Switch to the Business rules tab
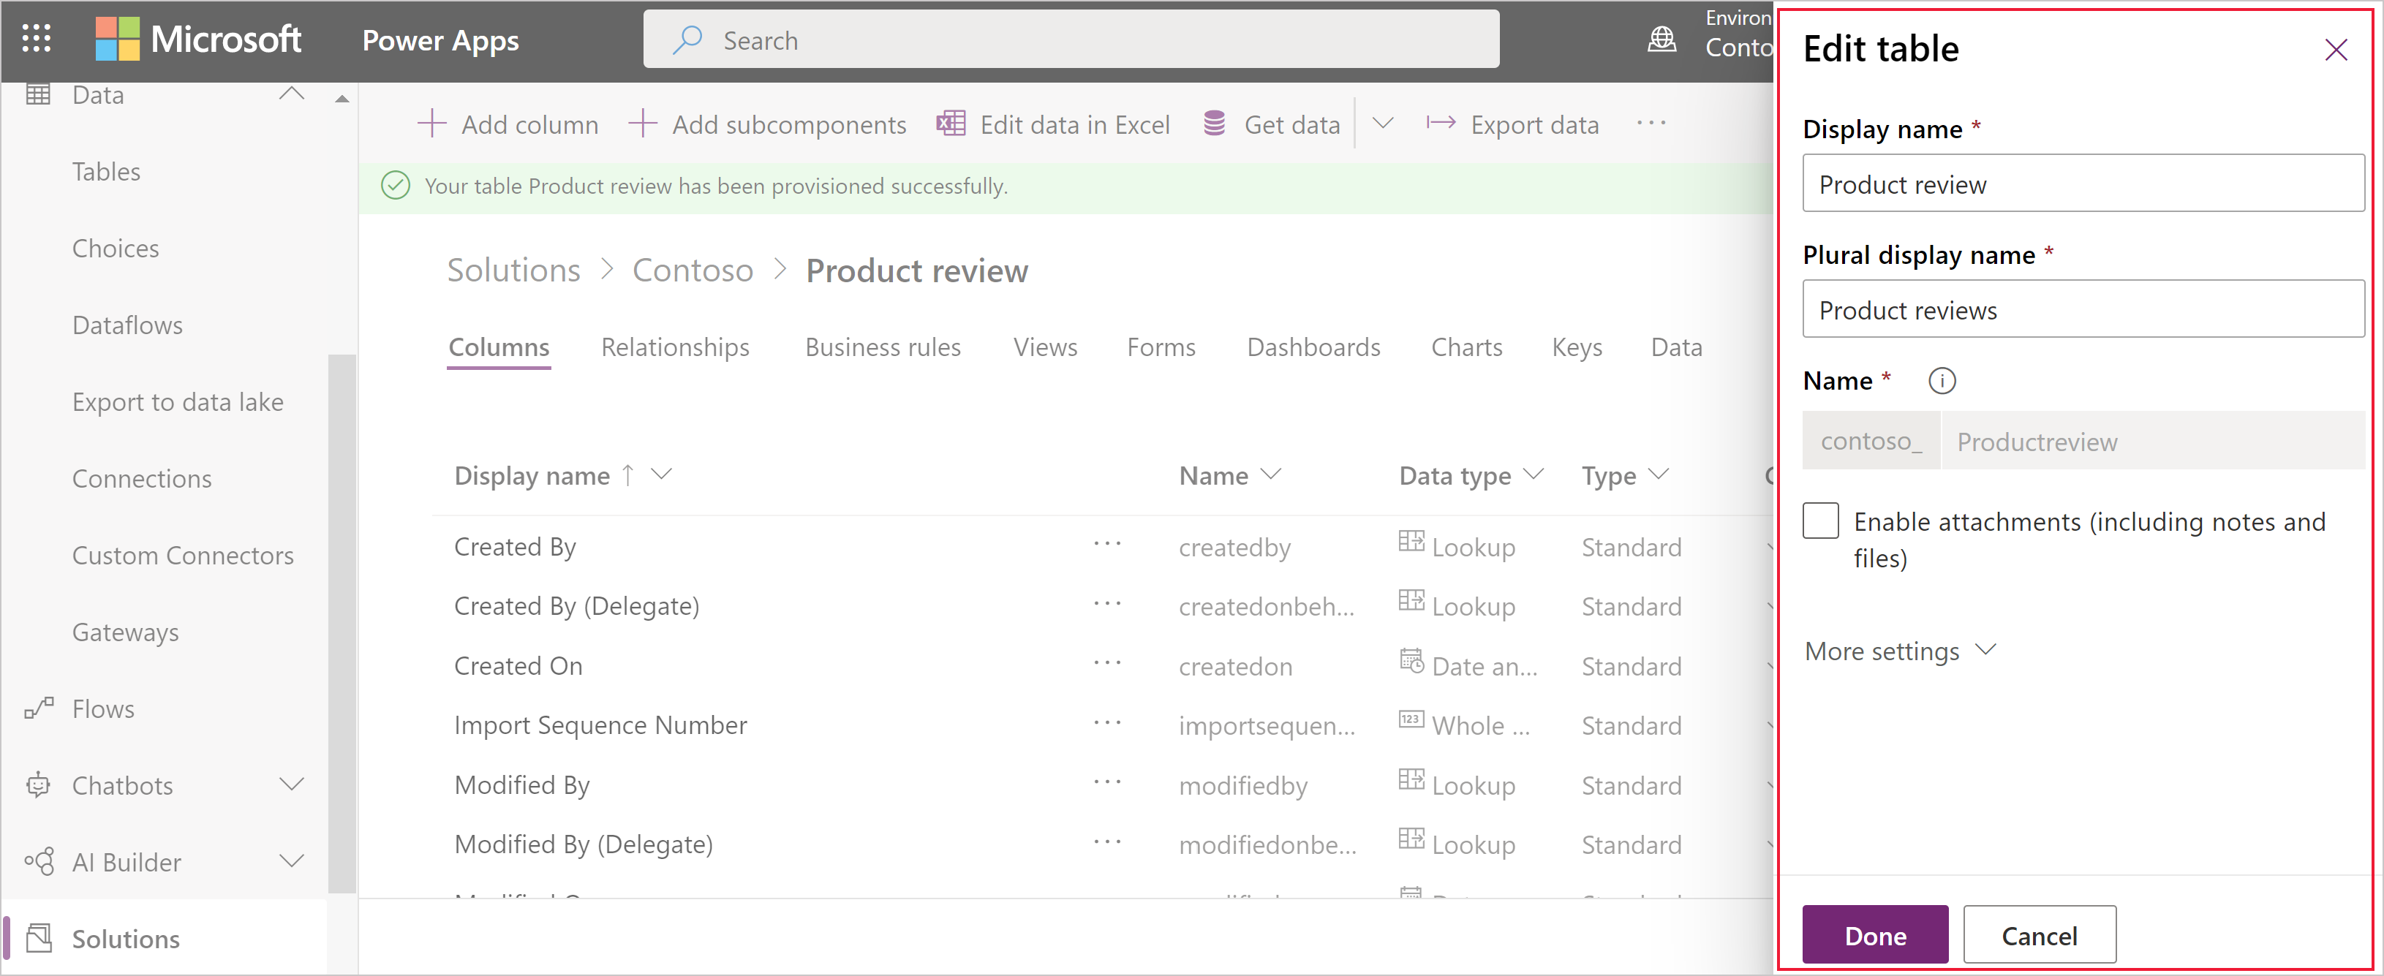The image size is (2384, 976). click(883, 347)
